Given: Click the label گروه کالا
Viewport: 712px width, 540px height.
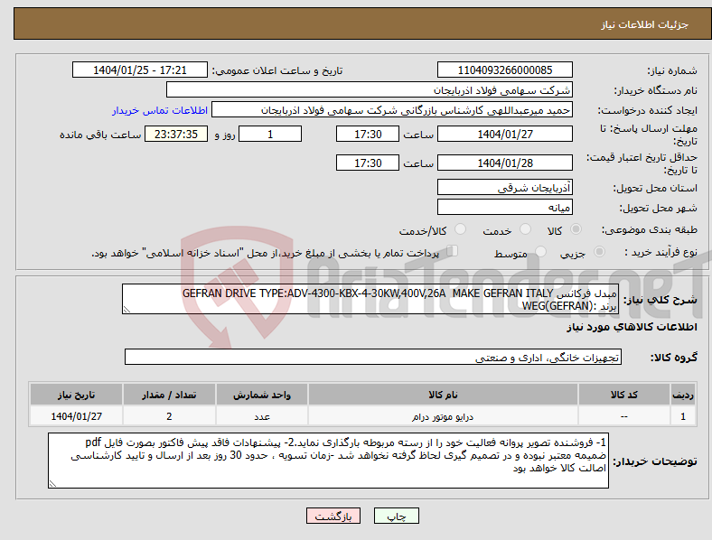Looking at the screenshot, I should [x=674, y=357].
